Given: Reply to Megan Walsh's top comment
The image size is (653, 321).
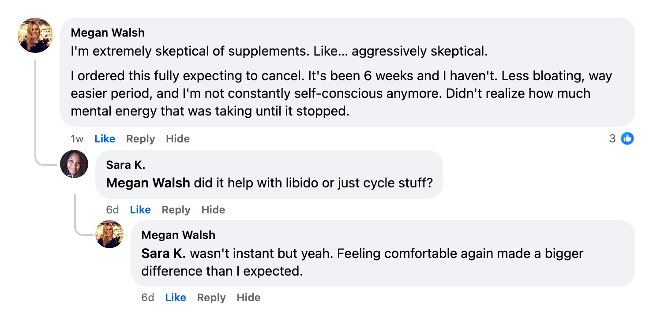Looking at the screenshot, I should [140, 138].
